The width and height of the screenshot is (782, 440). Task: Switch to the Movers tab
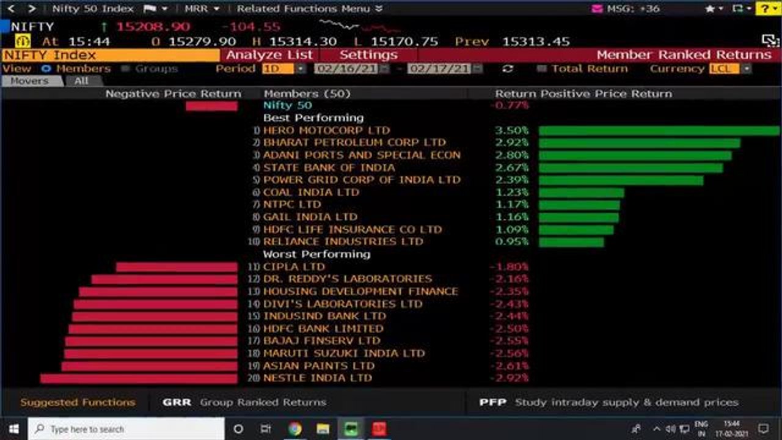pyautogui.click(x=29, y=81)
